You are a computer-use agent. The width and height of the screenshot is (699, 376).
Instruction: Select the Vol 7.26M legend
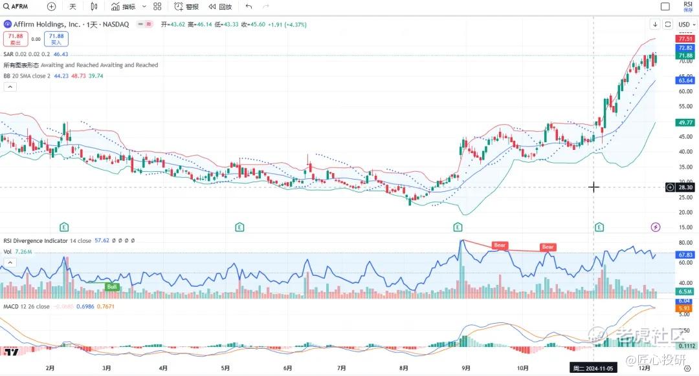18,252
